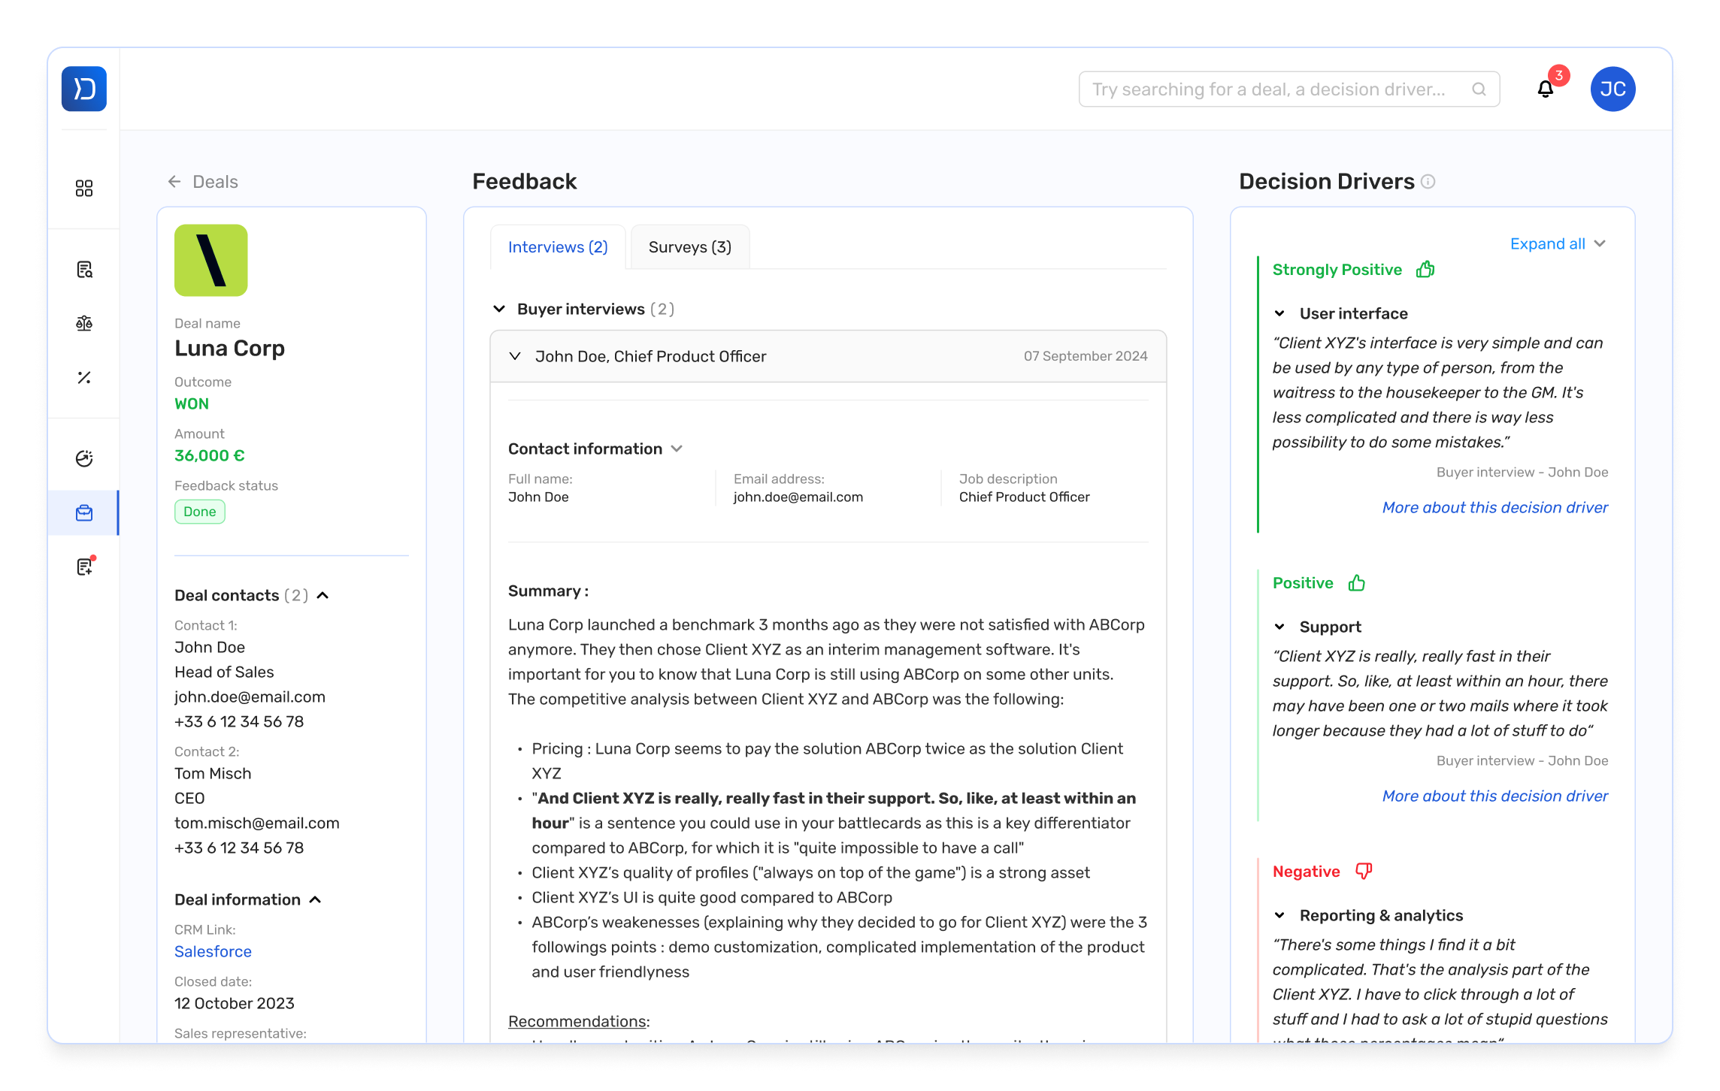Click the Positive thumbs-up icon

1357,582
